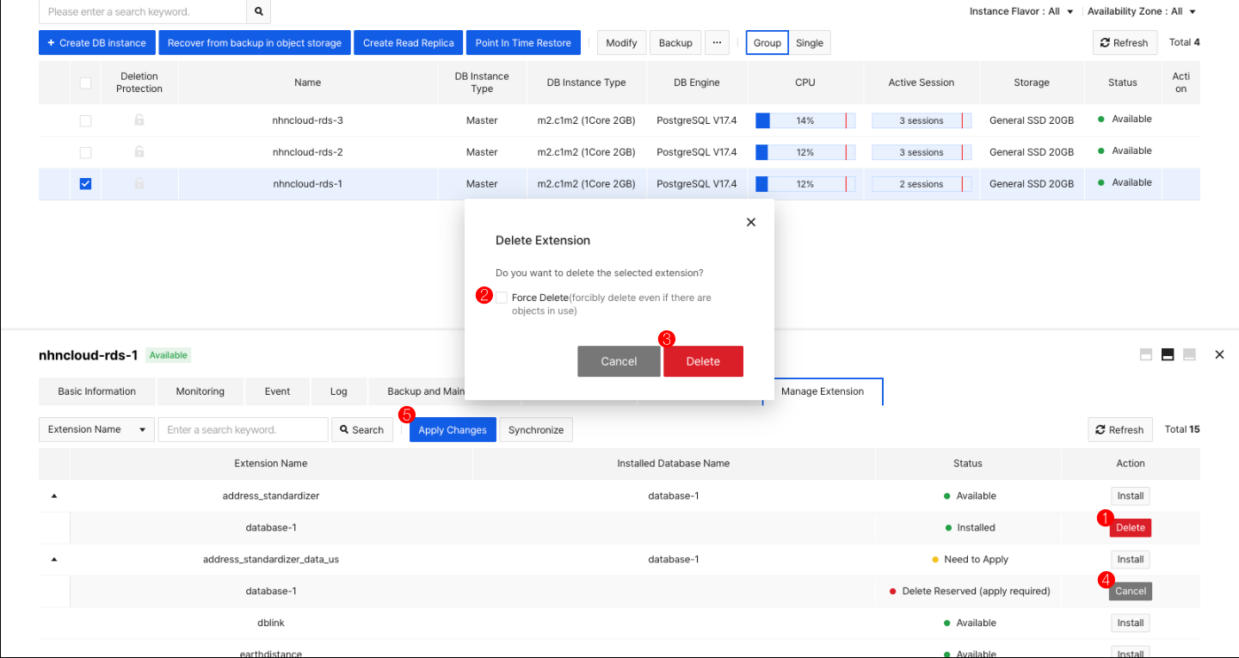Open the Instance Flavor dropdown

[1069, 11]
